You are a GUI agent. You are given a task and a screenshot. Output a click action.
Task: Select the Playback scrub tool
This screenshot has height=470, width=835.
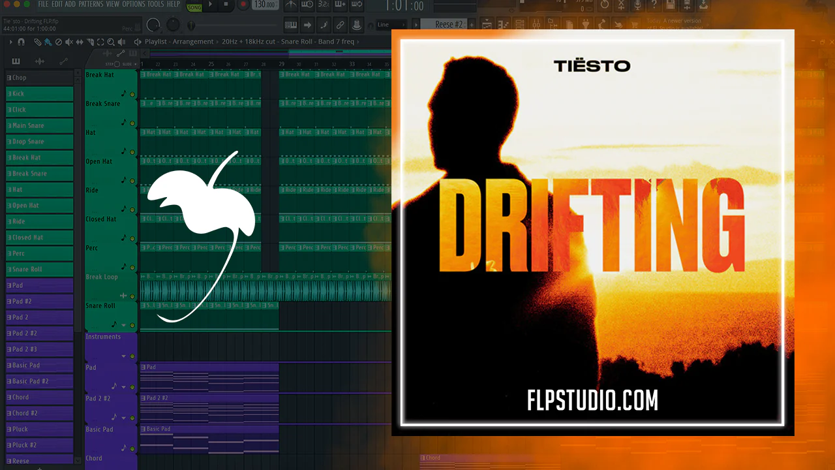click(121, 42)
